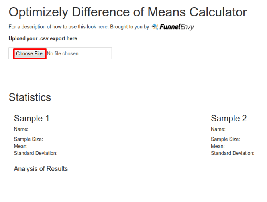Viewport: 267px width, 202px height.
Task: Click Sample 2 Sample Size label
Action: [226, 139]
